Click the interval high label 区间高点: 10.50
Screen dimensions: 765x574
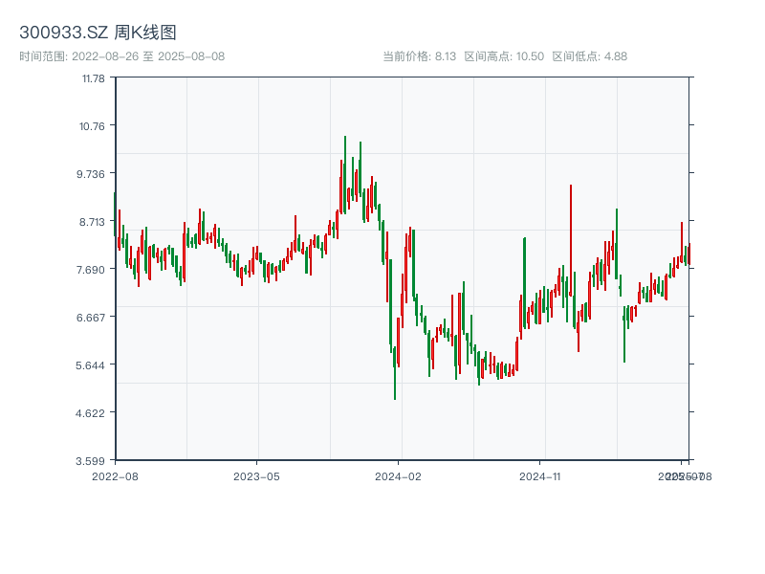[x=504, y=56]
